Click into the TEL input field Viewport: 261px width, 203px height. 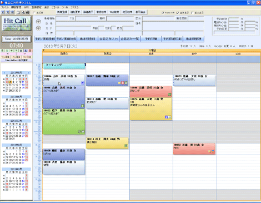click(87, 18)
